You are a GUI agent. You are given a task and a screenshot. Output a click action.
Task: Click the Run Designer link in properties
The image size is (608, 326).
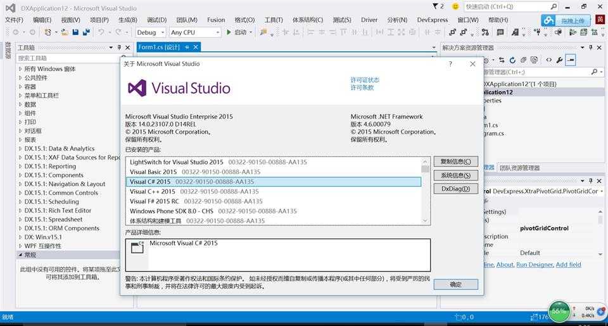pyautogui.click(x=535, y=265)
